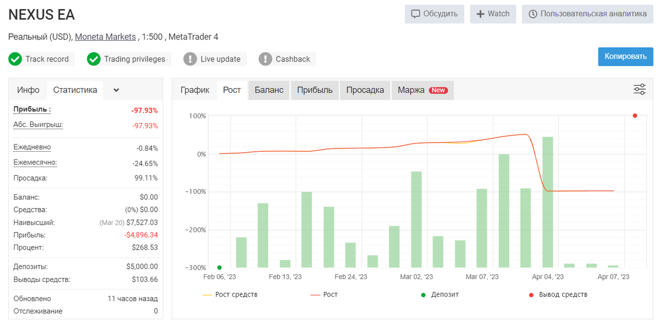Open the Маржа tab marked New
This screenshot has height=325, width=662.
pos(422,90)
